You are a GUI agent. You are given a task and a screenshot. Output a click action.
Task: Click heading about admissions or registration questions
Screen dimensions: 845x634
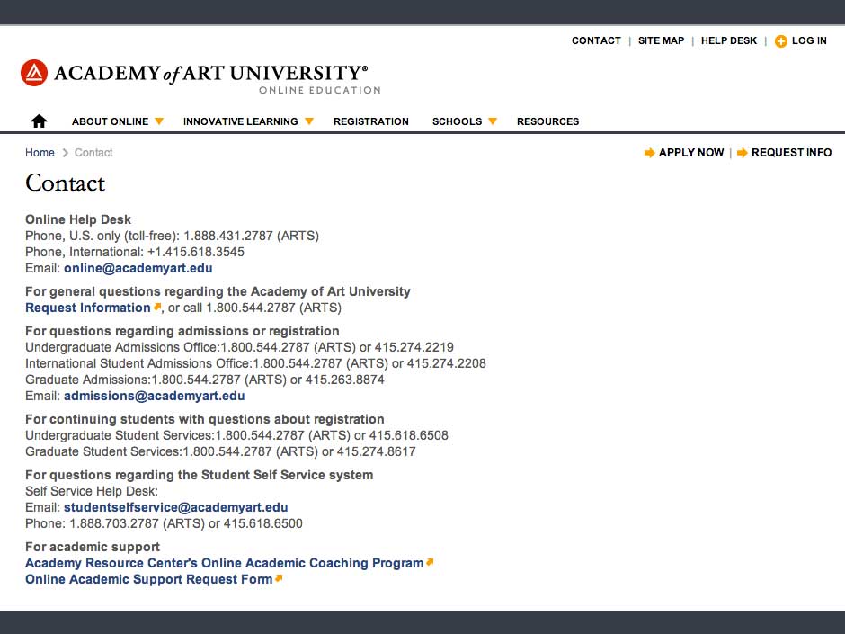(x=182, y=331)
